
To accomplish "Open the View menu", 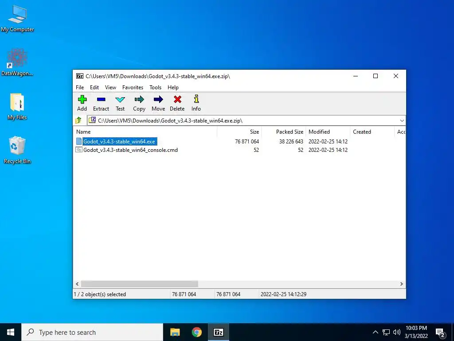I will 110,87.
